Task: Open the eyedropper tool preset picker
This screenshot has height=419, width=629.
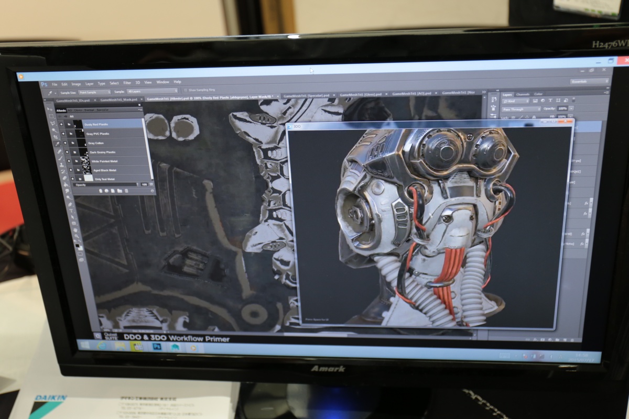Action: tap(52, 93)
